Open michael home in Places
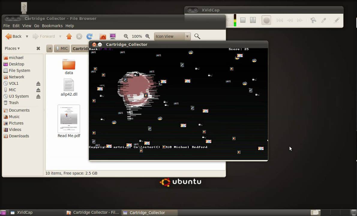Image resolution: width=357 pixels, height=216 pixels. [14, 58]
